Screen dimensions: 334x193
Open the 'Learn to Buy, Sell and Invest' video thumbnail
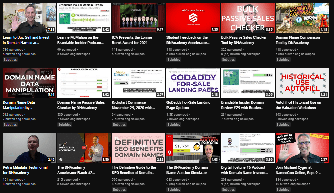(x=30, y=18)
